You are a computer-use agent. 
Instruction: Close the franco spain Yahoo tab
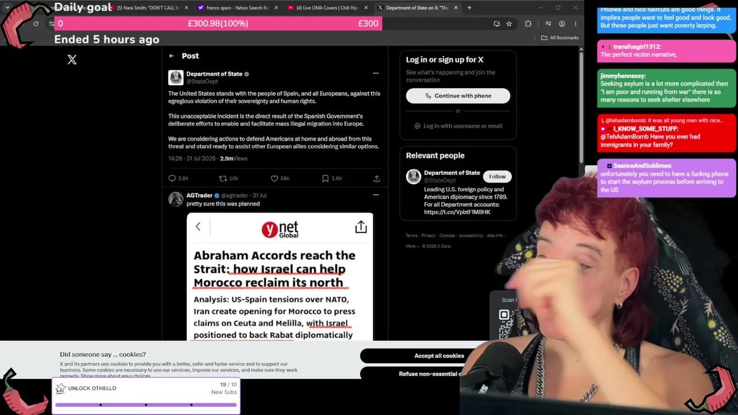pyautogui.click(x=277, y=8)
